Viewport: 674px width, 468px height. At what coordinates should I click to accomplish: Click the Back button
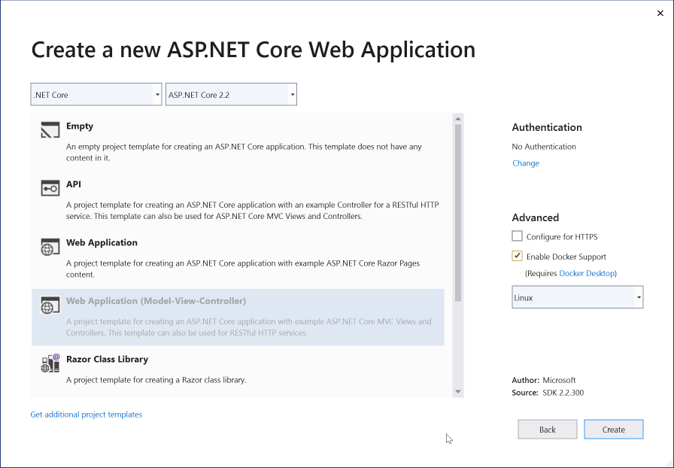[x=547, y=430]
